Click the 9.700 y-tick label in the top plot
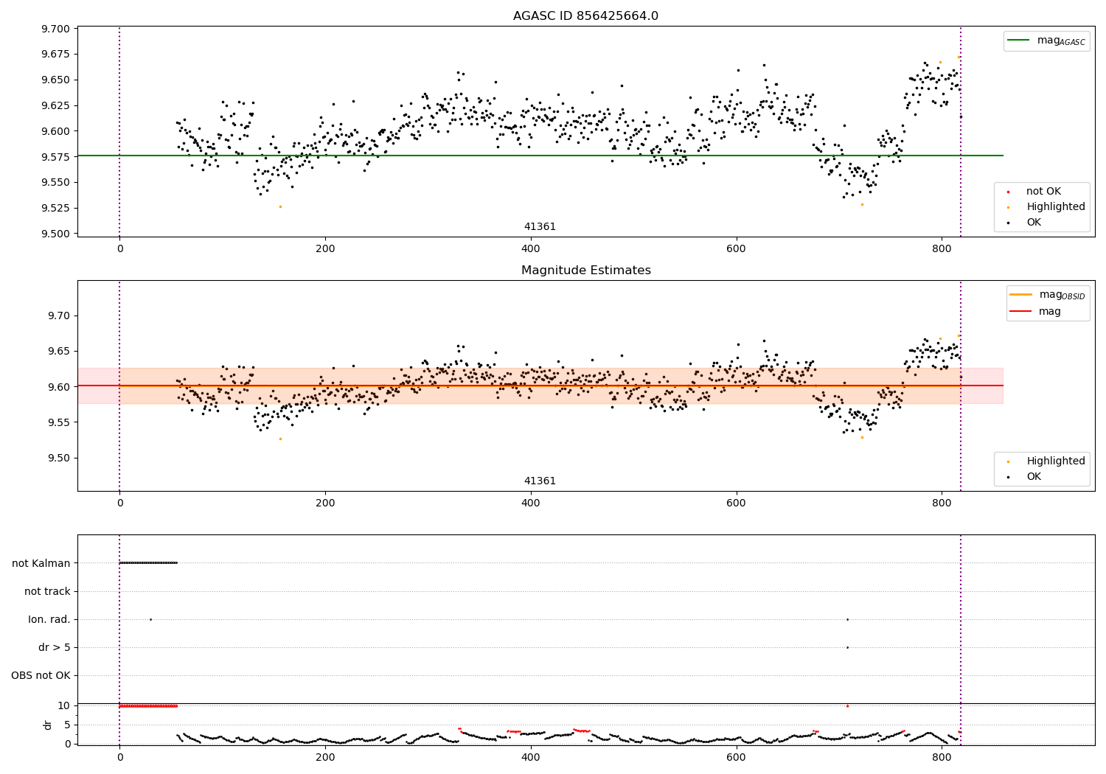 pos(55,29)
